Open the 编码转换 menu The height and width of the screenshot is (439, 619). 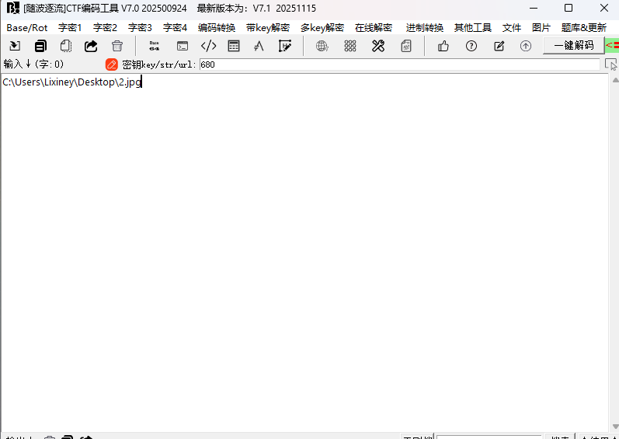point(217,28)
